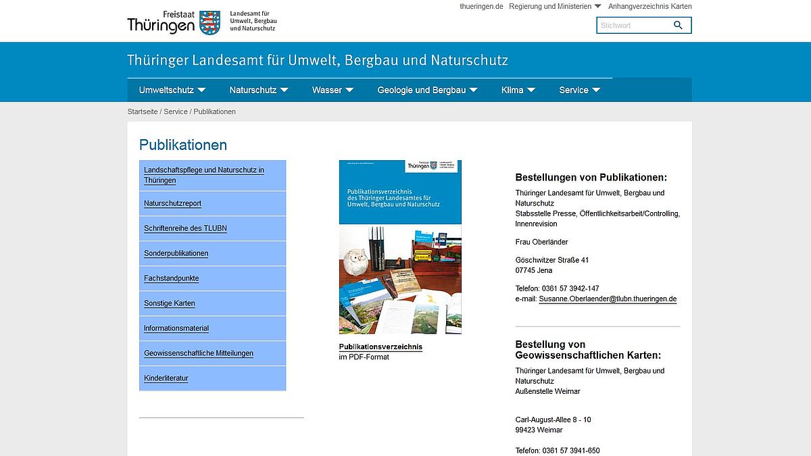Click the Außenstelle Weimar text
Viewport: 811px width, 456px height.
547,391
